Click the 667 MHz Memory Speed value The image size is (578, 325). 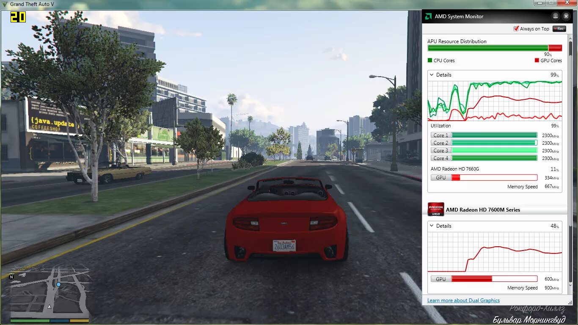point(552,187)
